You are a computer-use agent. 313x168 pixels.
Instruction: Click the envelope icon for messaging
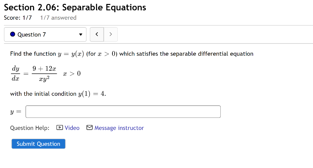[90, 128]
